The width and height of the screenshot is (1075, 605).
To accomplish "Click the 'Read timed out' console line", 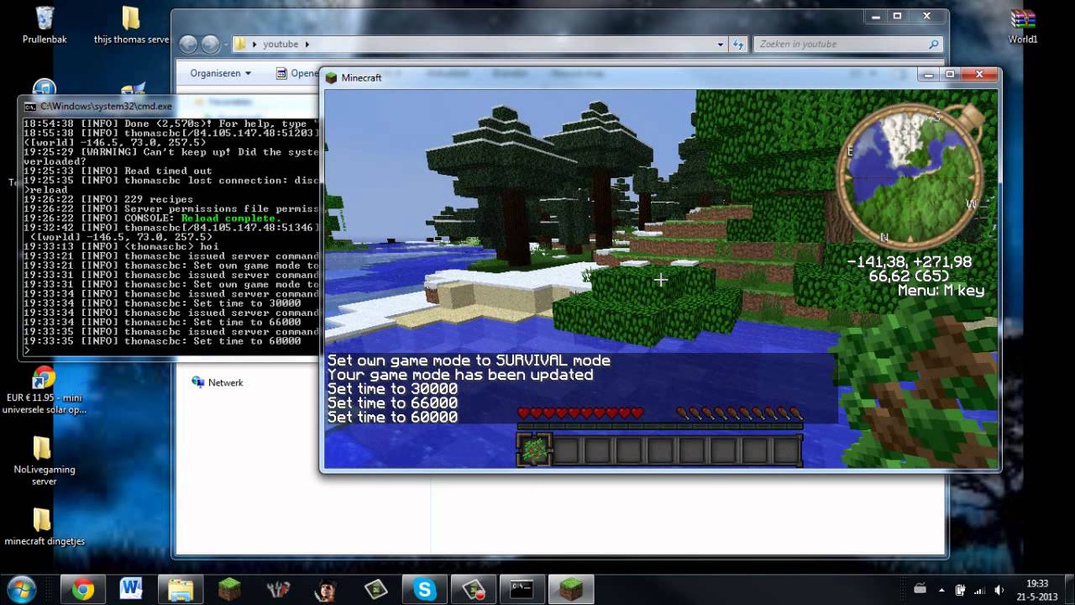I will coord(168,171).
